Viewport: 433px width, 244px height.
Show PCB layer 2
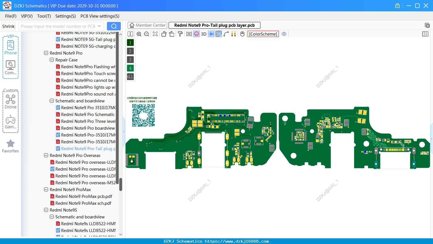[130, 51]
